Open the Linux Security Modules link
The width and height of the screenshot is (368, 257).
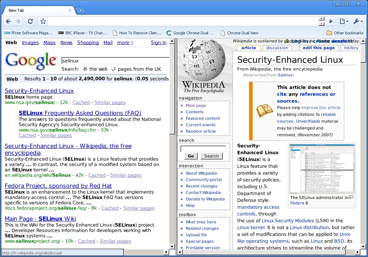(x=288, y=221)
